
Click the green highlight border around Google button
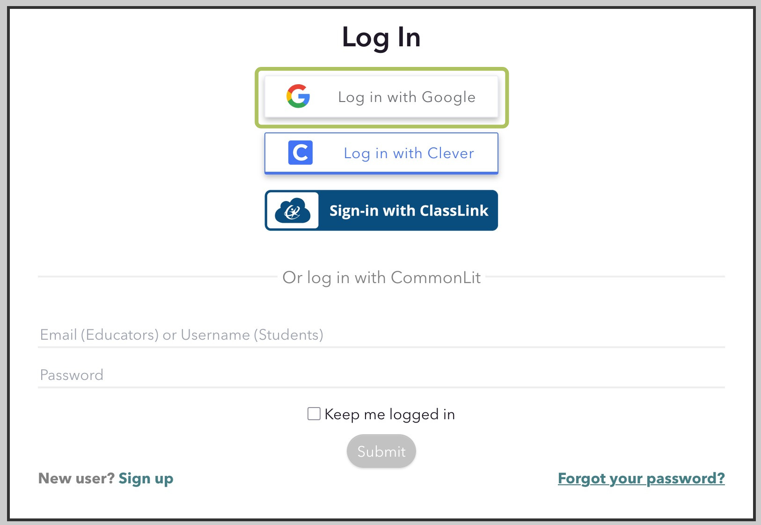click(x=381, y=69)
